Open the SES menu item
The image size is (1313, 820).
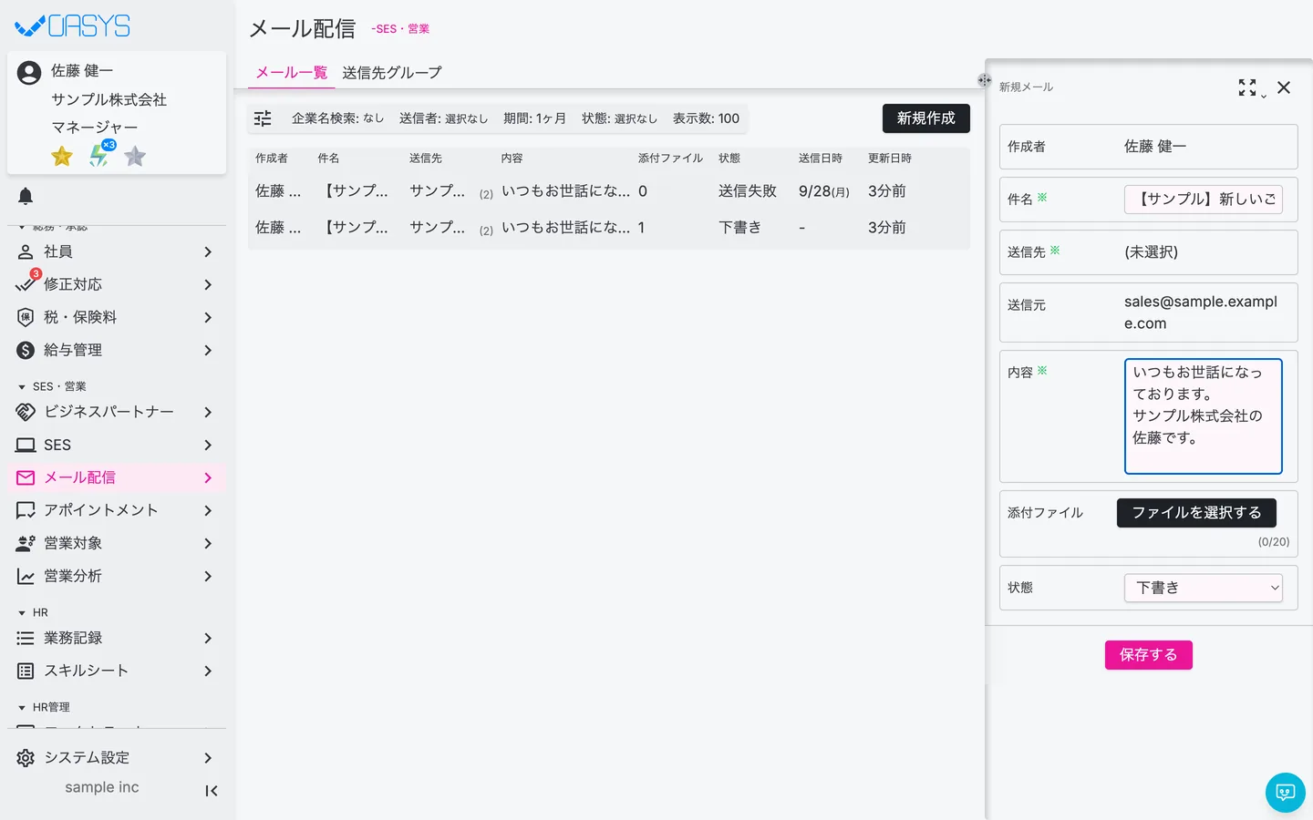point(117,445)
